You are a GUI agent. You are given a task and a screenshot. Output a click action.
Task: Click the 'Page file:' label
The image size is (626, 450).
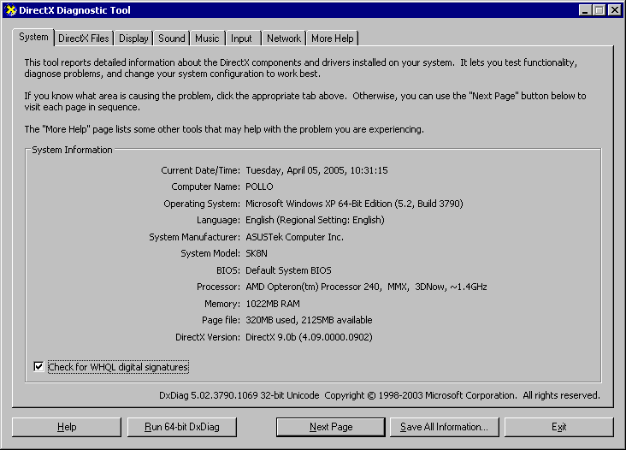[221, 320]
